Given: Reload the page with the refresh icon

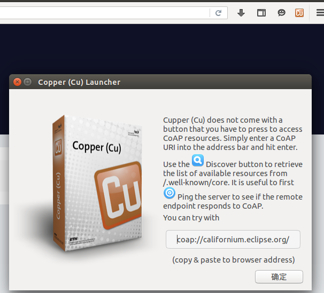Looking at the screenshot, I should point(219,13).
